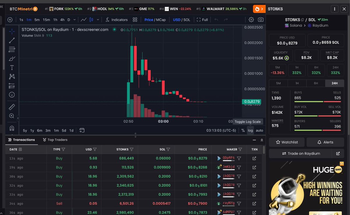Open the timezone selector 03:13:03 (UTC-5)
The width and height of the screenshot is (350, 215).
221,130
